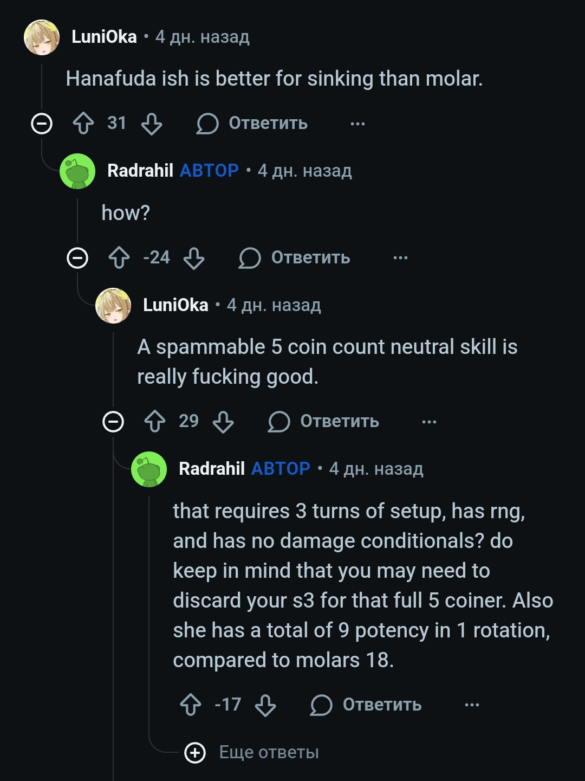Collapse the "how?" reply thread
Image resolution: width=585 pixels, height=781 pixels.
coord(77,258)
